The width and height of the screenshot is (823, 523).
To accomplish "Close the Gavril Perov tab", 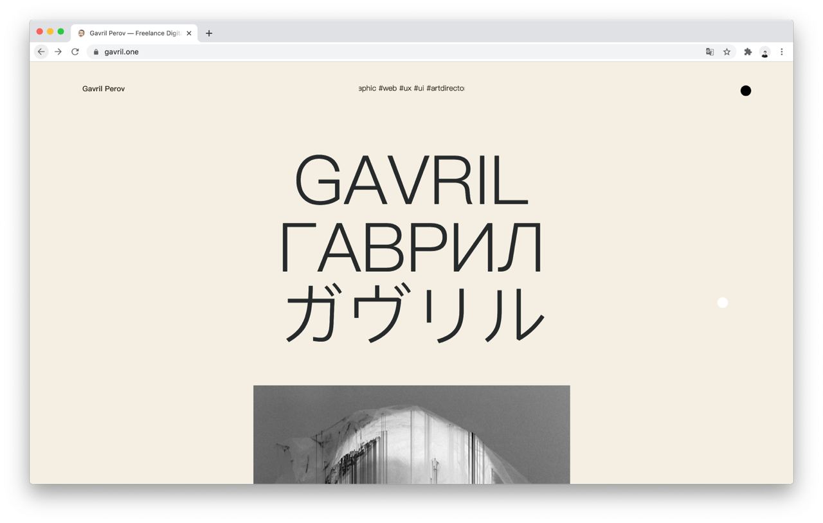I will pyautogui.click(x=189, y=33).
